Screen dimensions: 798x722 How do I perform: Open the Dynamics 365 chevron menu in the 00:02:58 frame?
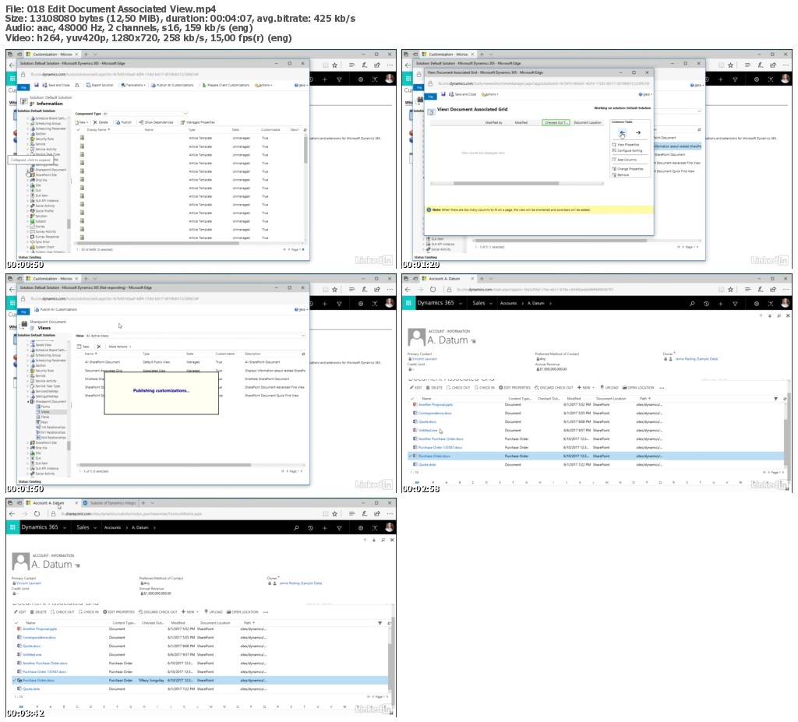461,303
